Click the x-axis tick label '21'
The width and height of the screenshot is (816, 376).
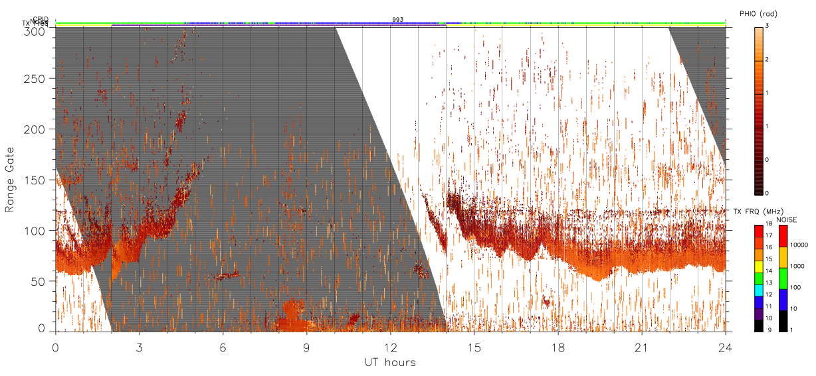tap(641, 347)
